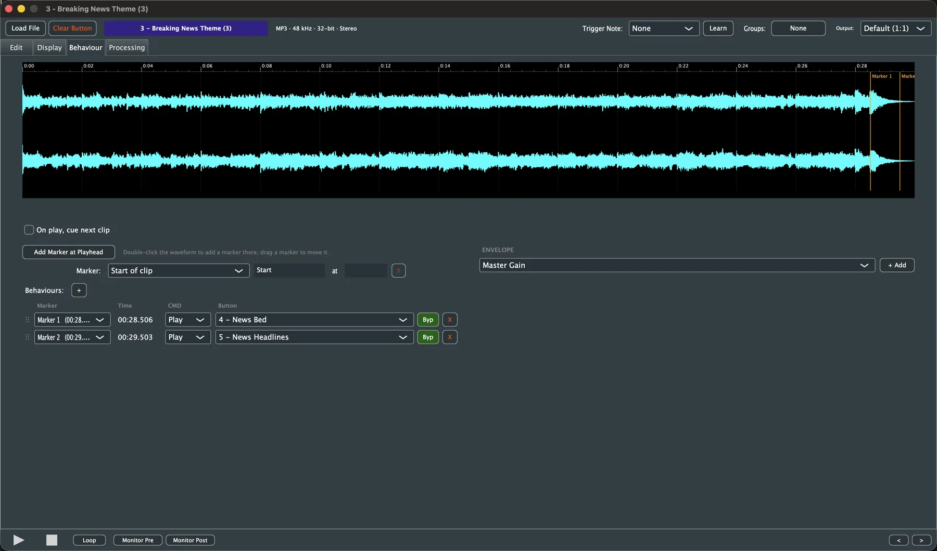
Task: Select the Behaviour tab
Action: (86, 47)
